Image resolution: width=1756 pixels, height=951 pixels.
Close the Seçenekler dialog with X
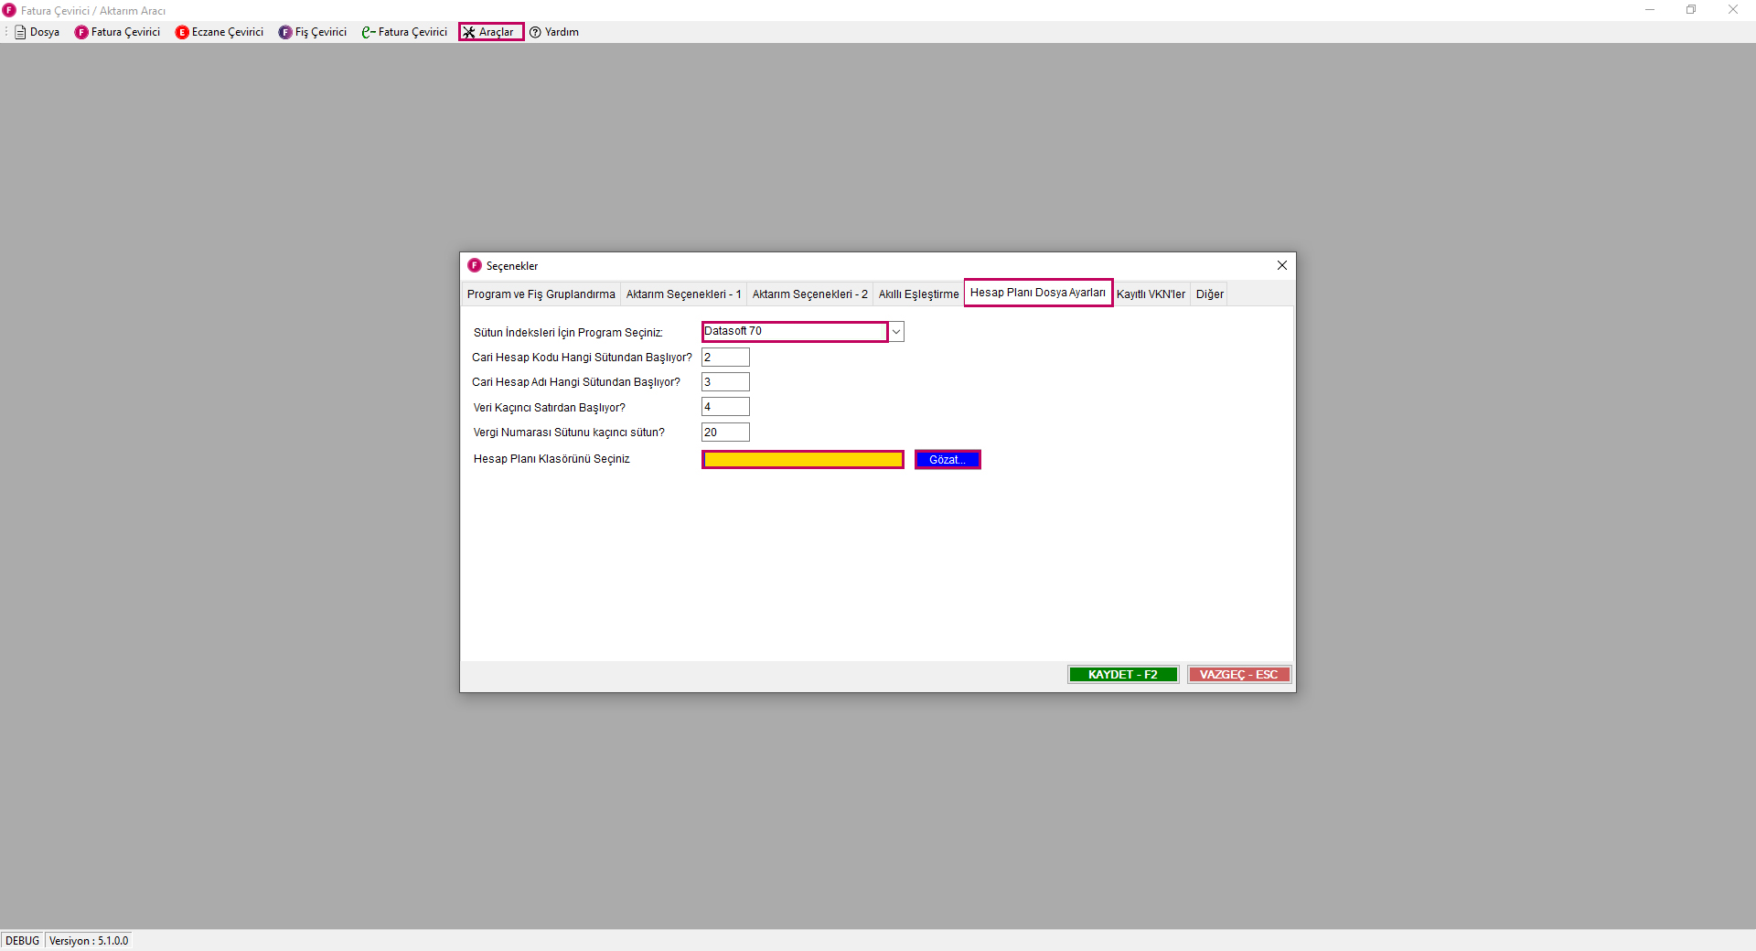1281,265
